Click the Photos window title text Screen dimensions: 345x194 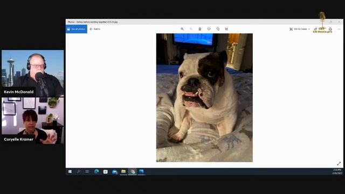(x=93, y=22)
